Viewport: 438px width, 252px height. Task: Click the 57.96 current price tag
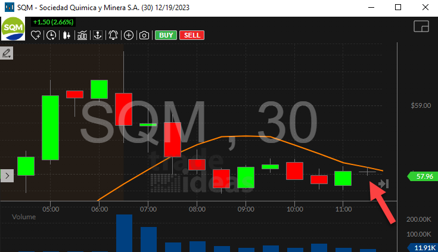pyautogui.click(x=423, y=176)
